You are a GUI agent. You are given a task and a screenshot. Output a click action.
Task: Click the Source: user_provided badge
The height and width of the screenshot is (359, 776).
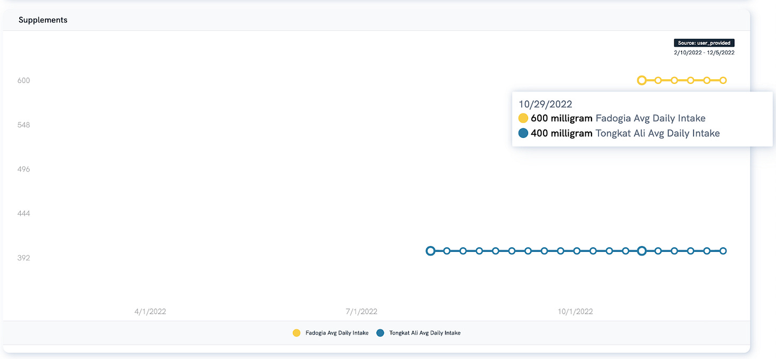pos(705,43)
